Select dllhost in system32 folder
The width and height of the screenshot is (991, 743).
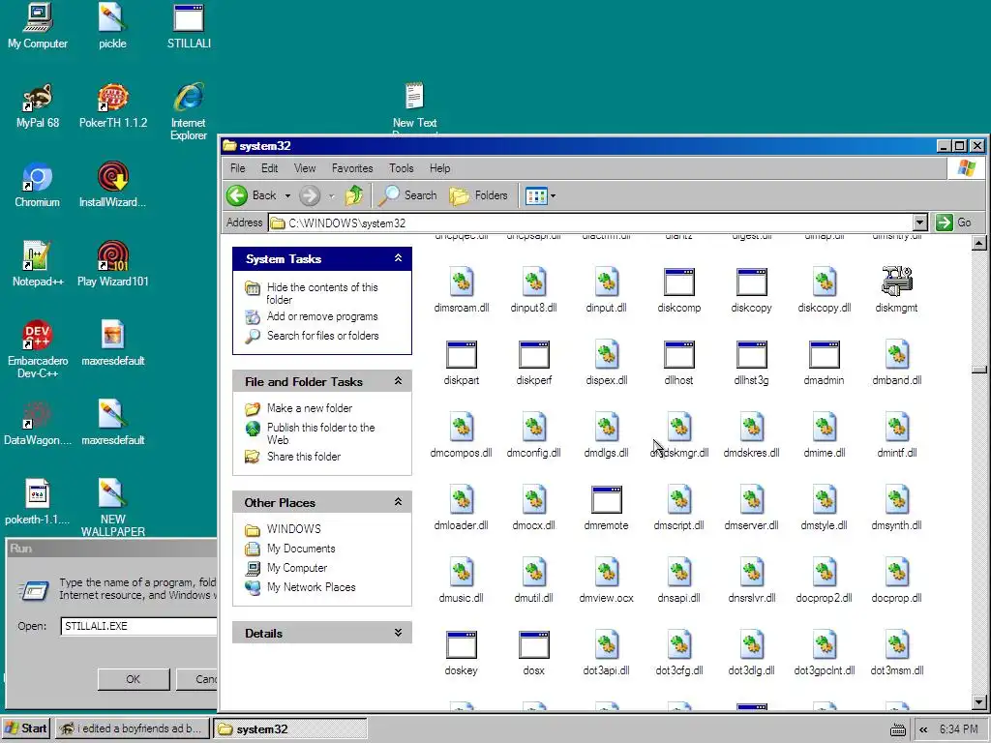678,363
